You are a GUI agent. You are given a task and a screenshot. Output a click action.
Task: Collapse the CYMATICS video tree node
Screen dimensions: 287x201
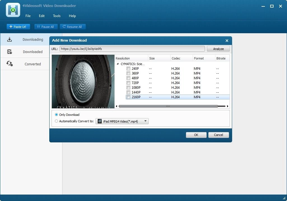click(x=118, y=64)
